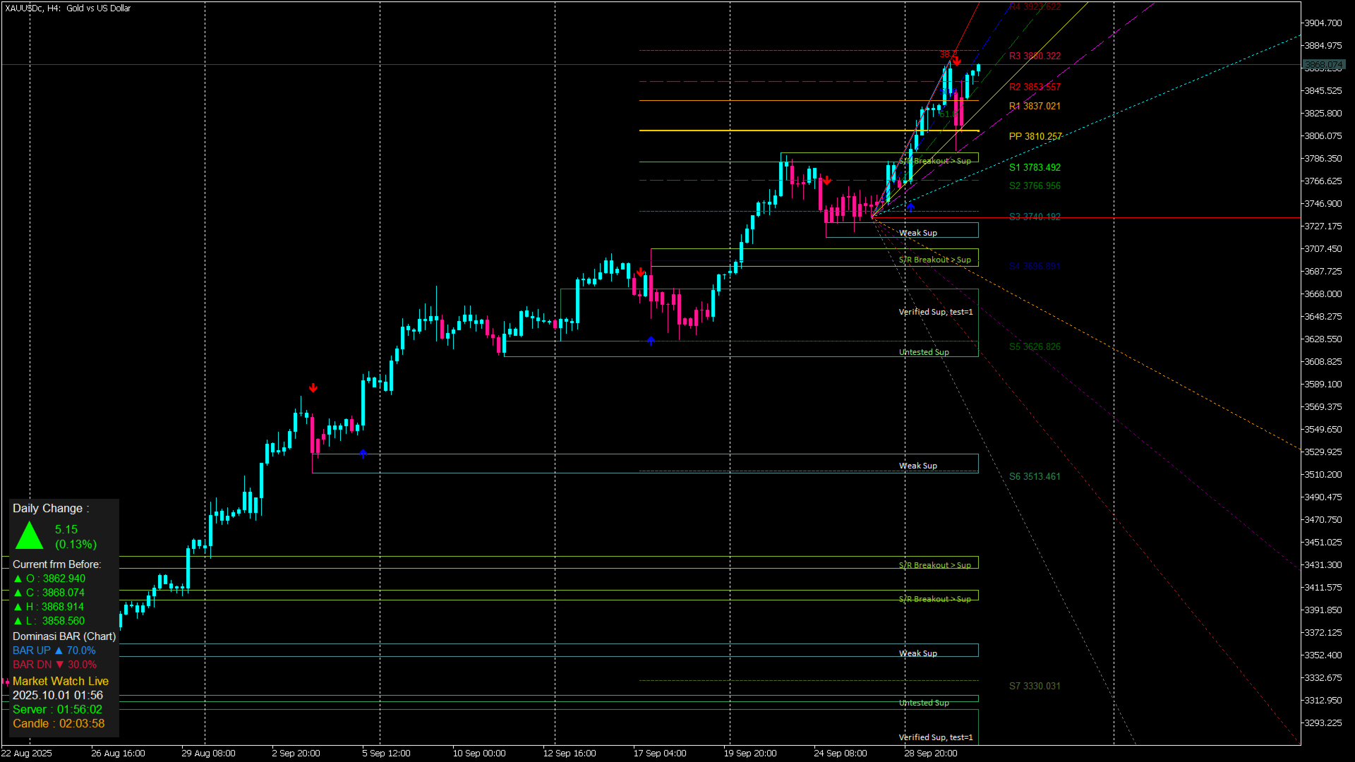Click the red sell arrow near 24 Sep candles
The image size is (1355, 762).
tap(826, 181)
